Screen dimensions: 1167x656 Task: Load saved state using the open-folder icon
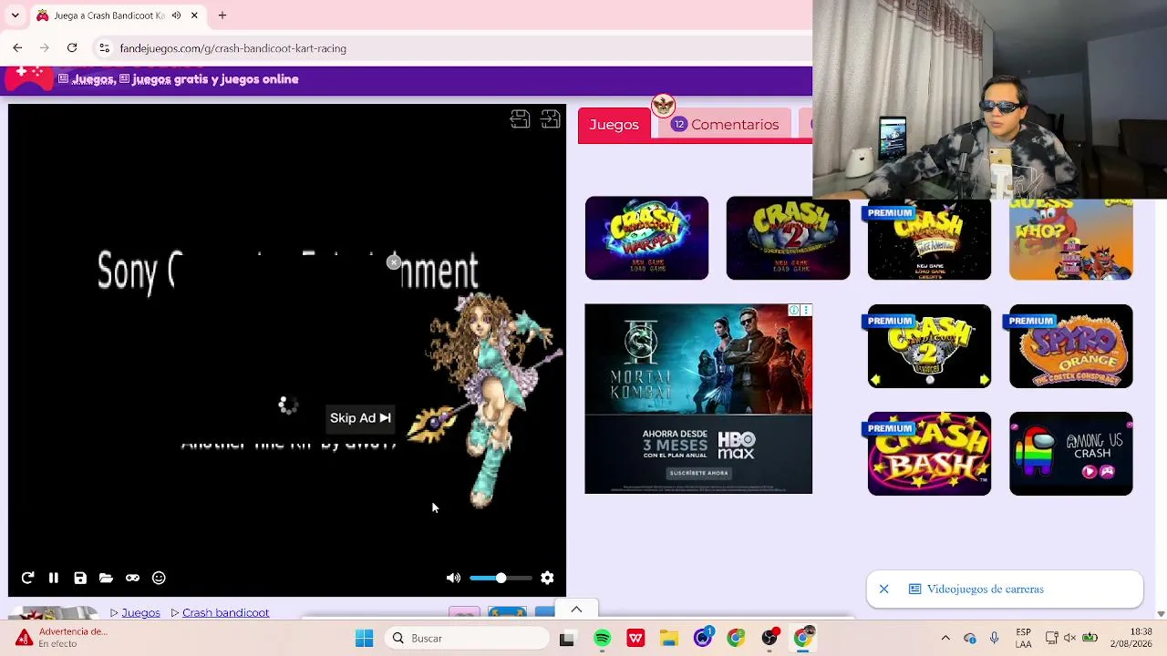[106, 578]
